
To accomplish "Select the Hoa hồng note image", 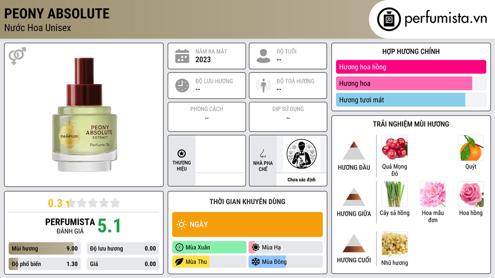I will tap(471, 194).
